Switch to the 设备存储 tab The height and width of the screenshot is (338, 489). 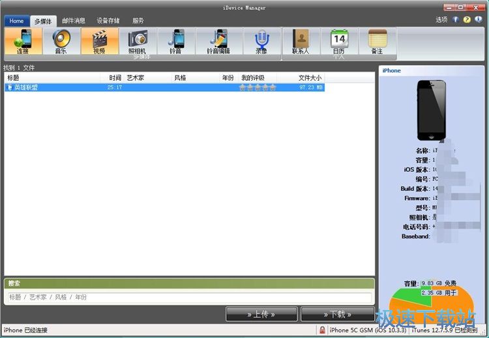click(108, 21)
